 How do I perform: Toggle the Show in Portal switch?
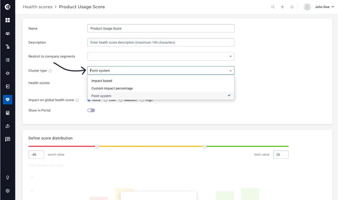(91, 110)
